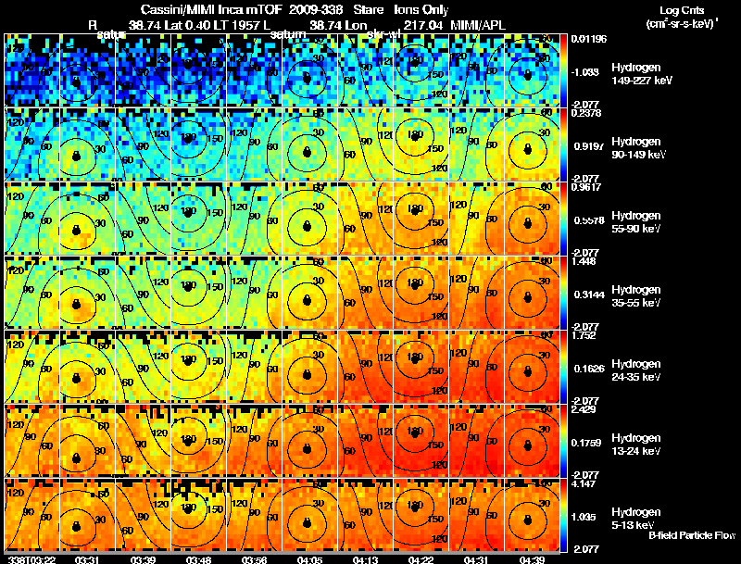Open the 24-35 keV panel at 03:48
Viewport: 741px width, 564px height.
(x=198, y=367)
